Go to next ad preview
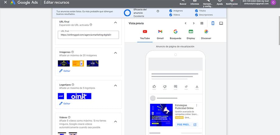Screen dimensions: 280x135 pyautogui.click(x=194, y=23)
